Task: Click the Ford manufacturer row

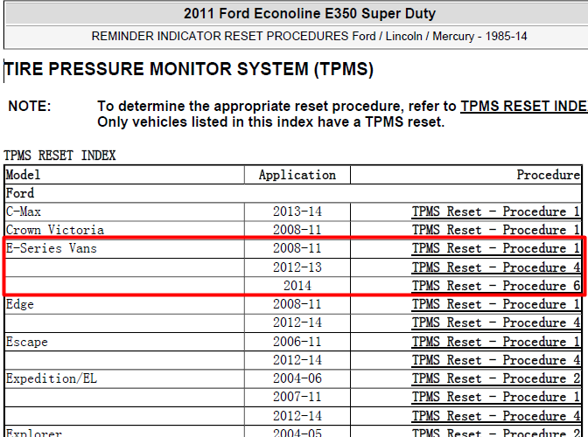Action: [x=293, y=194]
